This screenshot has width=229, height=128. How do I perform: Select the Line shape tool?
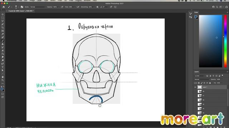tap(3, 74)
